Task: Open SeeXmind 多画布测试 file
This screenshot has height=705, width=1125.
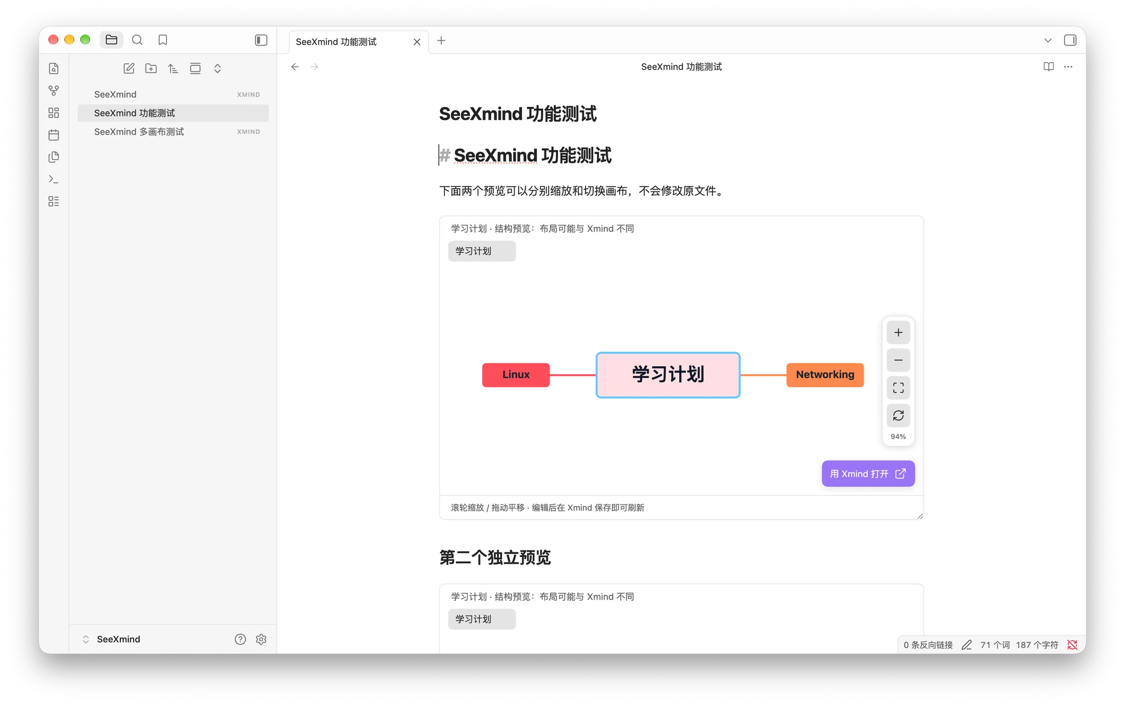Action: point(173,132)
